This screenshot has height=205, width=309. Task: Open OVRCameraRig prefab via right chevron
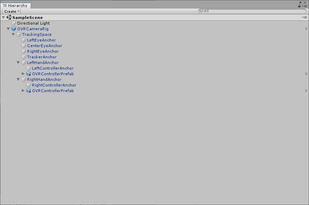(x=306, y=29)
